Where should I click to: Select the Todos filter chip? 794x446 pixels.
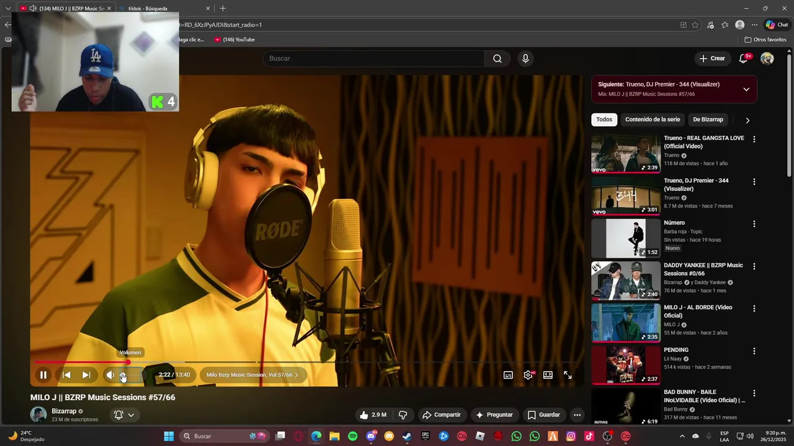pyautogui.click(x=604, y=120)
